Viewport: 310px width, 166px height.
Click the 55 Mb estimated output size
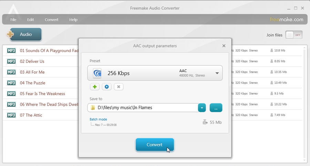(x=216, y=122)
